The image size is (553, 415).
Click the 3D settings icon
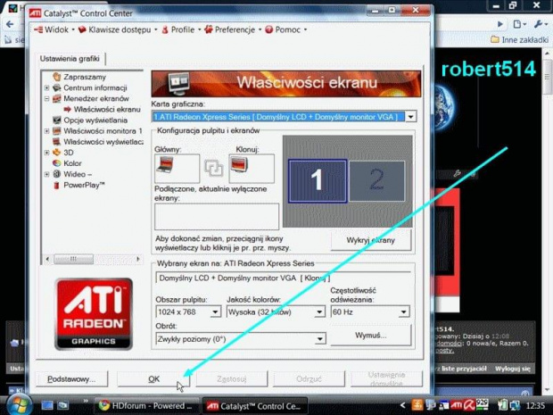[57, 153]
